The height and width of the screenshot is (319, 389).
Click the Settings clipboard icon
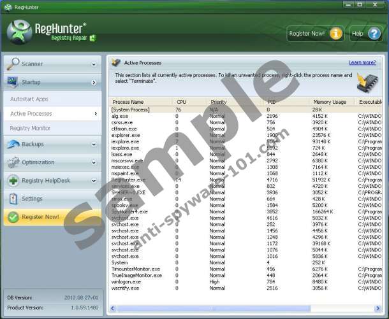tap(13, 199)
